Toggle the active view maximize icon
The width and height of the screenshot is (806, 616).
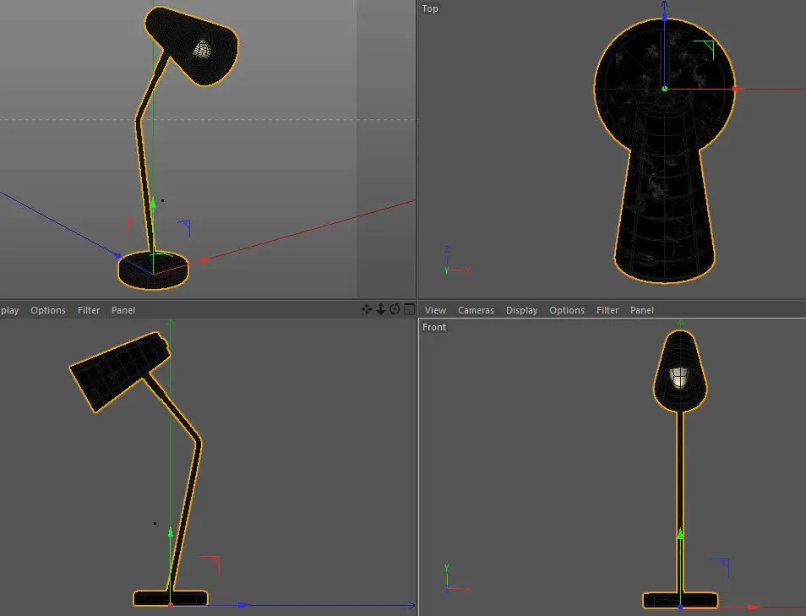tap(409, 309)
